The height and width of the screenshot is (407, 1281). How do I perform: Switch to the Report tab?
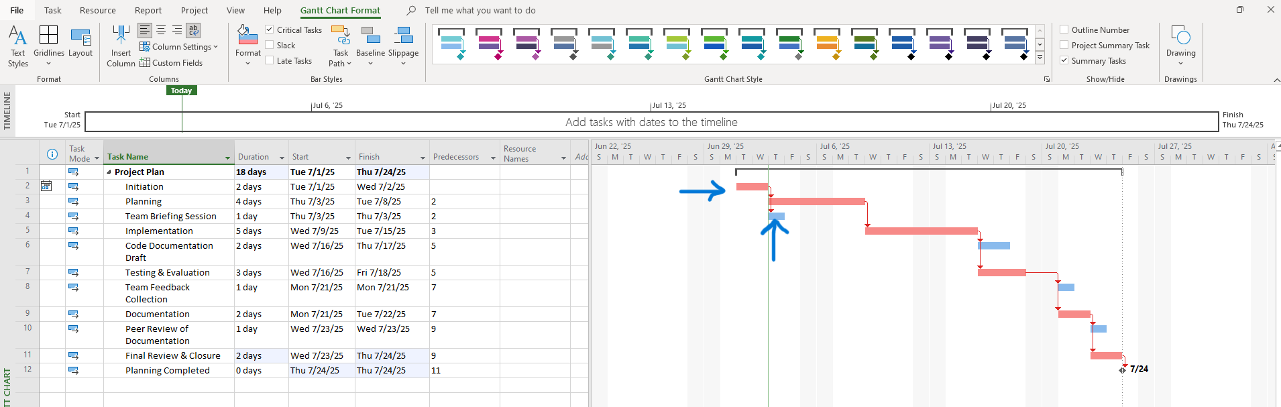click(x=148, y=10)
